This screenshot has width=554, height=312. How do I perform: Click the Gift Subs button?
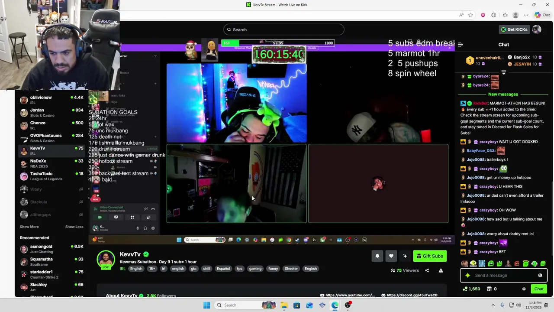(x=430, y=256)
